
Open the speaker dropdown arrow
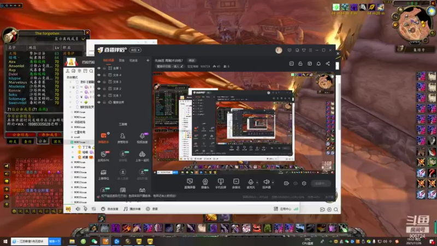click(273, 183)
